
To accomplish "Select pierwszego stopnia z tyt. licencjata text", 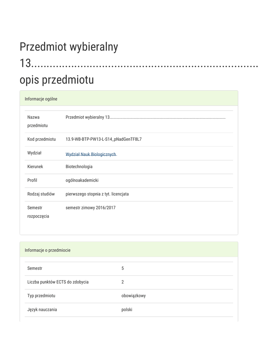I will pyautogui.click(x=97, y=194).
